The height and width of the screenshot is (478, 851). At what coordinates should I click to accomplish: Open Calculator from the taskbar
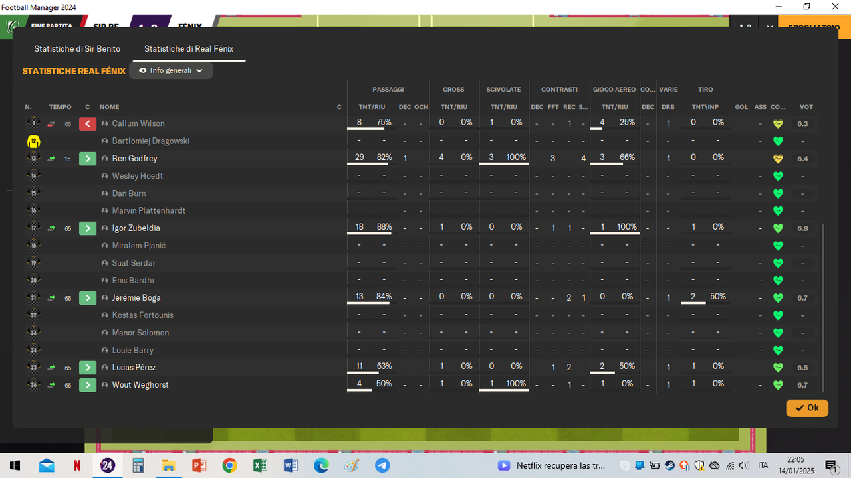click(138, 465)
